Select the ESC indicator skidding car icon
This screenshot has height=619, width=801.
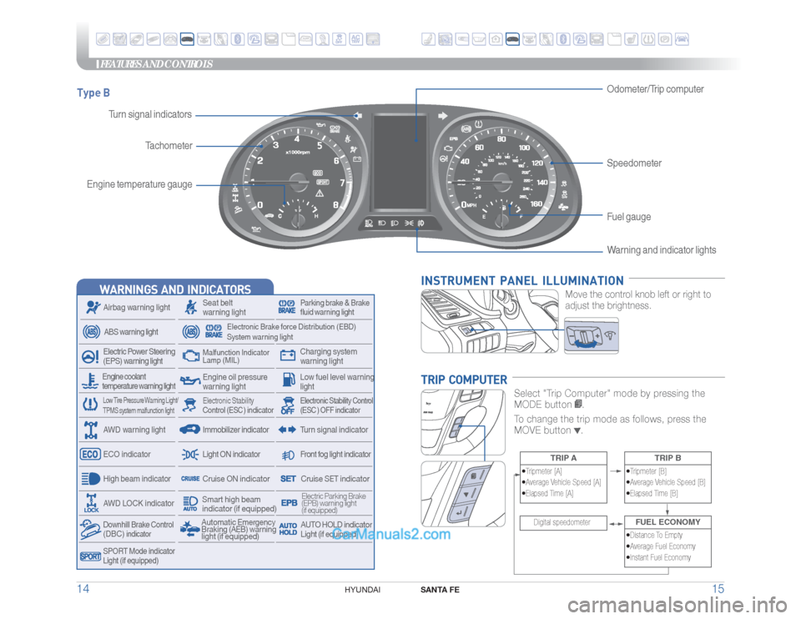pyautogui.click(x=190, y=405)
